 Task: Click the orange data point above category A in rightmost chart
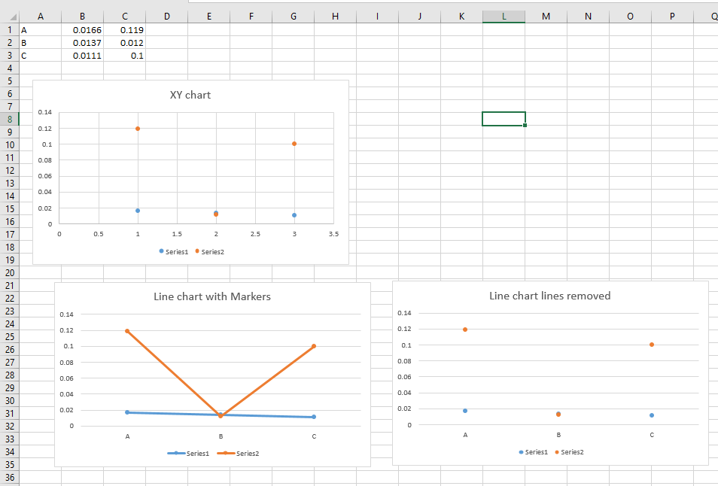tap(465, 329)
